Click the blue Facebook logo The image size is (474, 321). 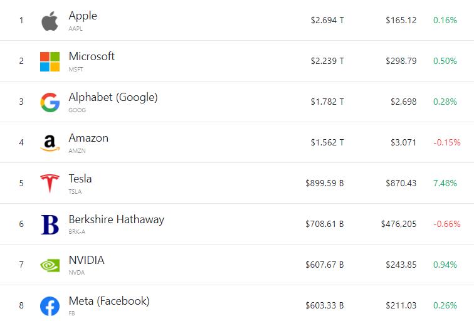(x=50, y=306)
